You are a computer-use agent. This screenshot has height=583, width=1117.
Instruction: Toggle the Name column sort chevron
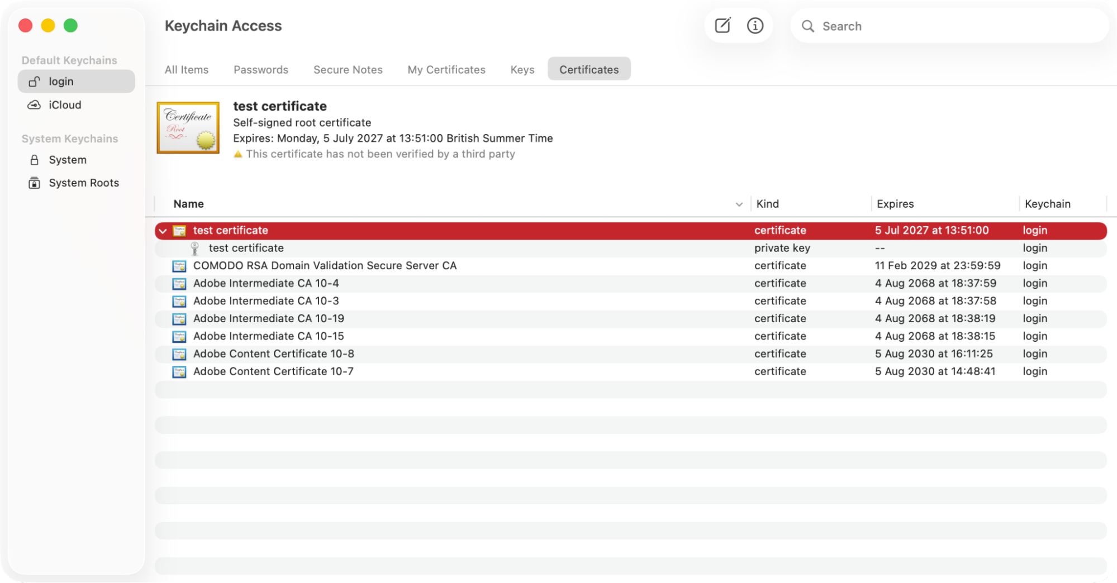[x=739, y=204]
